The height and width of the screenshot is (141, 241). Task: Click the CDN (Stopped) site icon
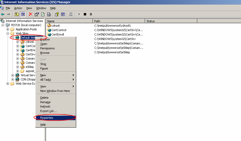[17, 79]
